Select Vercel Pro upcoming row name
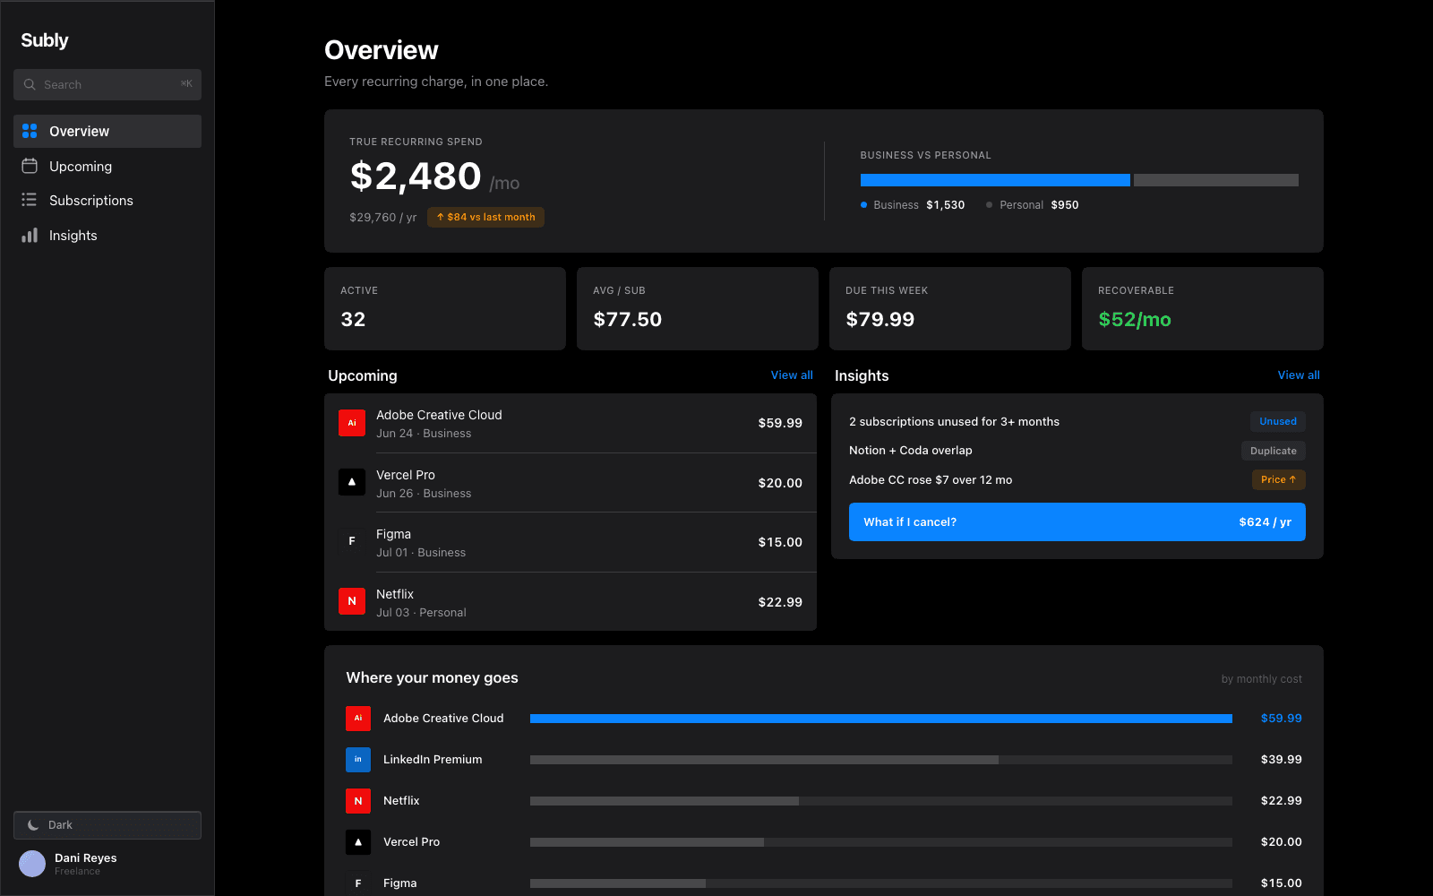Viewport: 1433px width, 896px height. pyautogui.click(x=406, y=475)
